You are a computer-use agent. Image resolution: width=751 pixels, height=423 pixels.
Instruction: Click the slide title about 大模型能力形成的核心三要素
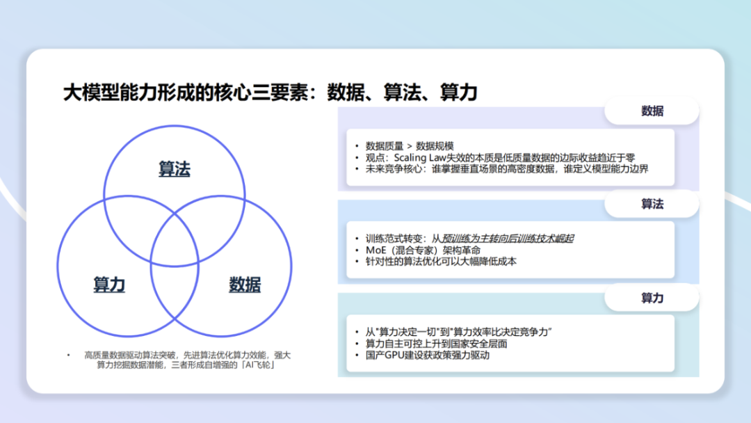[x=270, y=93]
